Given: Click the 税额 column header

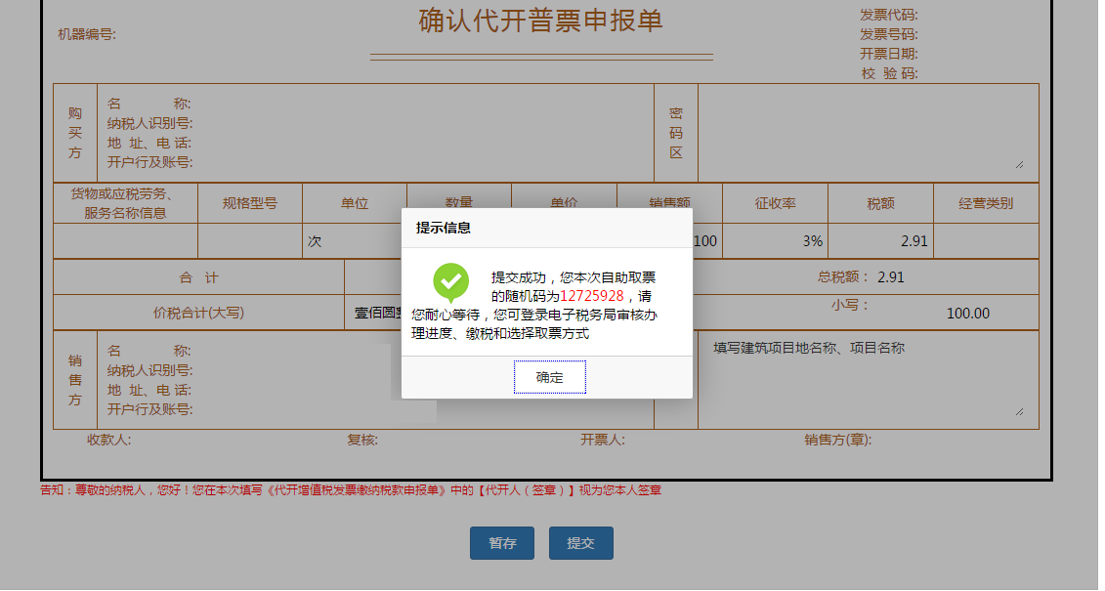Looking at the screenshot, I should tap(881, 203).
